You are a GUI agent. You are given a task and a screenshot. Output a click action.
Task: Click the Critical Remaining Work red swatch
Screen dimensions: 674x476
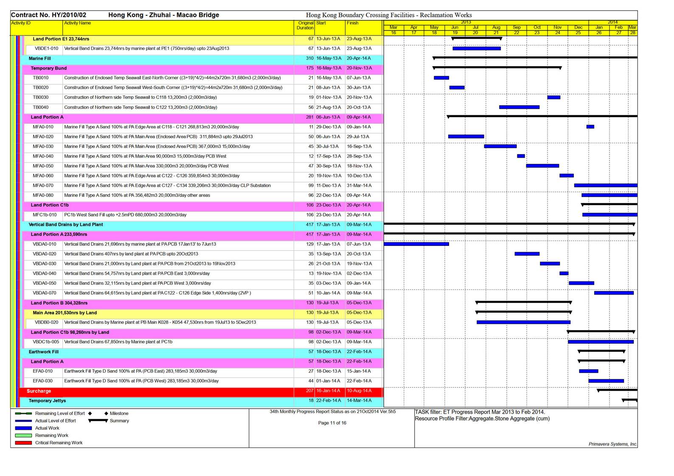(x=23, y=443)
